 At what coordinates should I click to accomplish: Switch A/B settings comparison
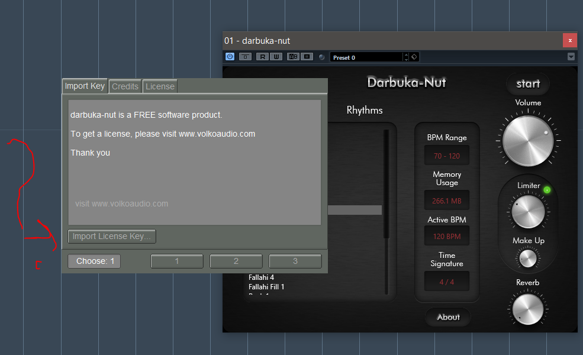coord(294,56)
